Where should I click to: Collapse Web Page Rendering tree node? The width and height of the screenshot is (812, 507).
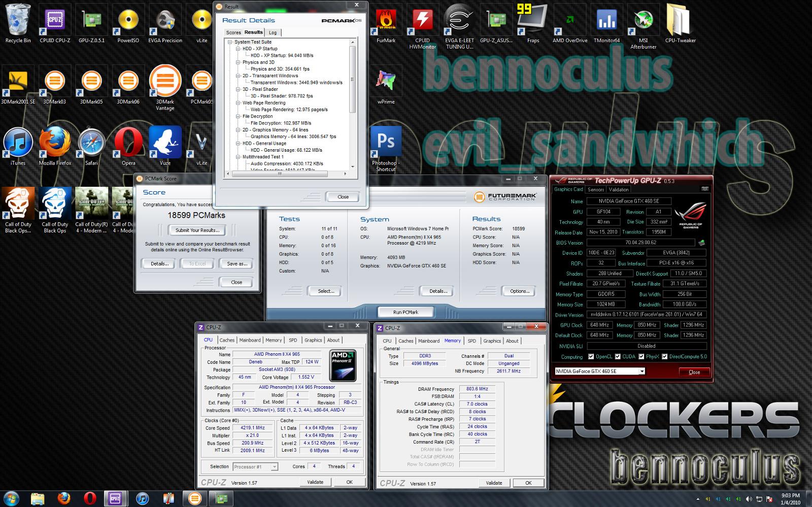[x=238, y=103]
